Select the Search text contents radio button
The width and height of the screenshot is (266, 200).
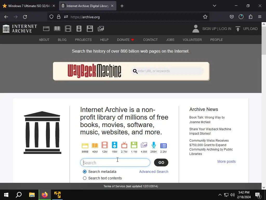point(84,178)
